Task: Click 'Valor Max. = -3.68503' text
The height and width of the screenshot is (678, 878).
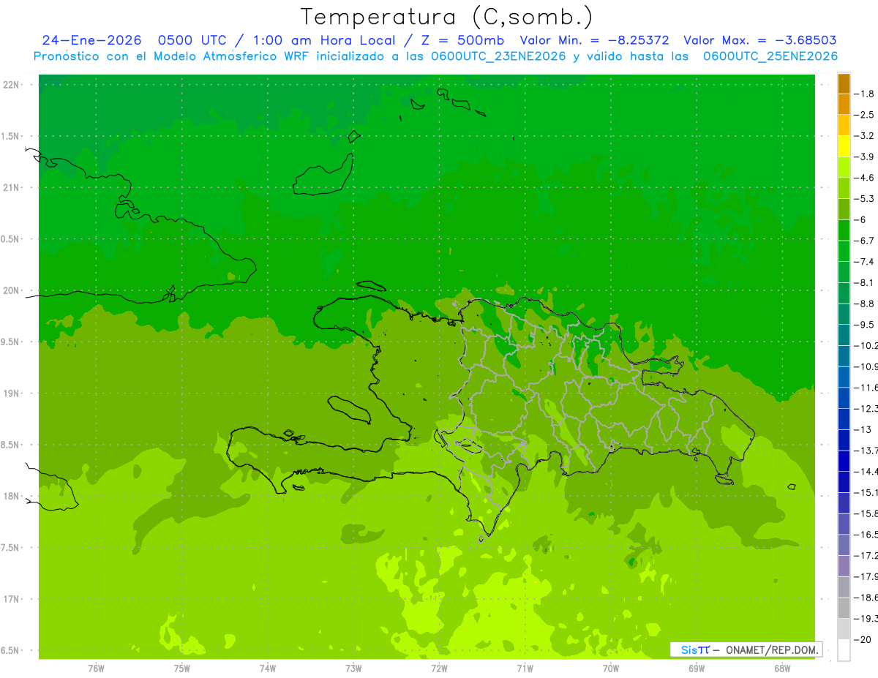Action: pyautogui.click(x=759, y=40)
